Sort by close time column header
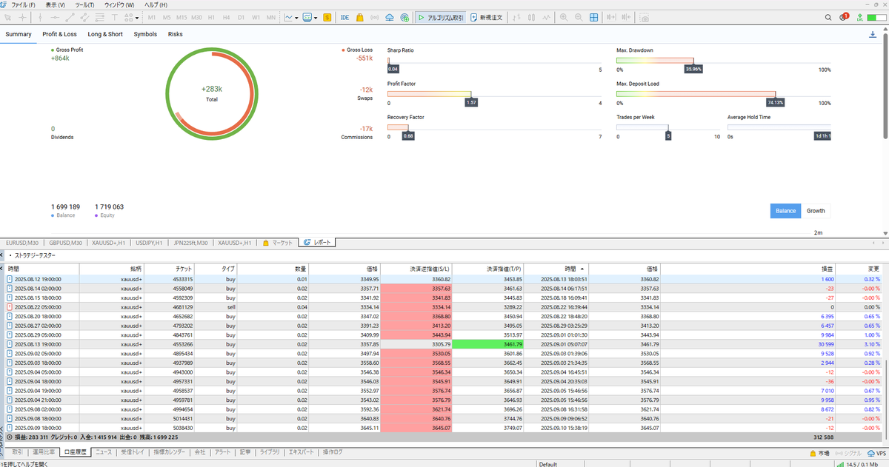 pos(573,269)
